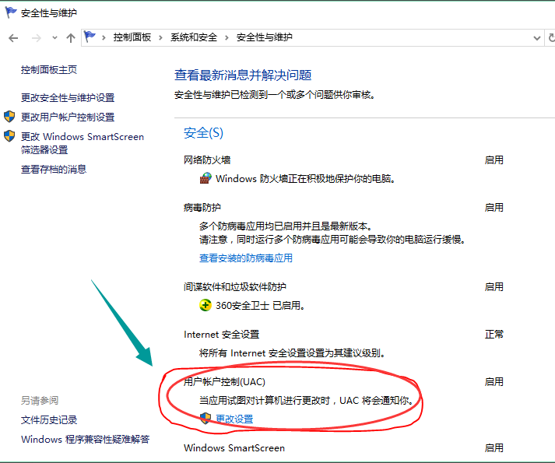
Task: Click shield icon beside 更改 Windows SmartScreen
Action: pyautogui.click(x=9, y=136)
